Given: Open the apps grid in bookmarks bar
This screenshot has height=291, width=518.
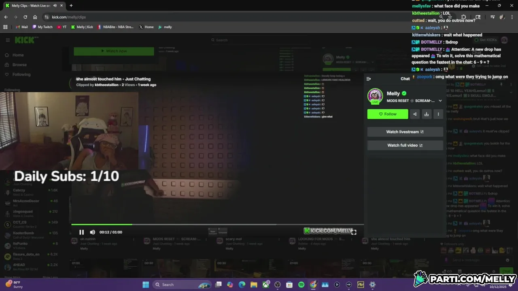Looking at the screenshot, I should tap(5, 27).
